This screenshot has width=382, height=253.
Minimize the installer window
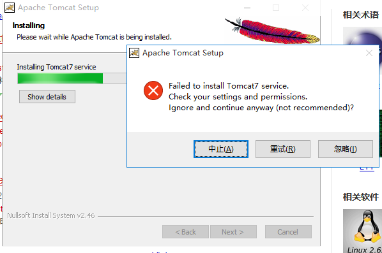[x=247, y=8]
